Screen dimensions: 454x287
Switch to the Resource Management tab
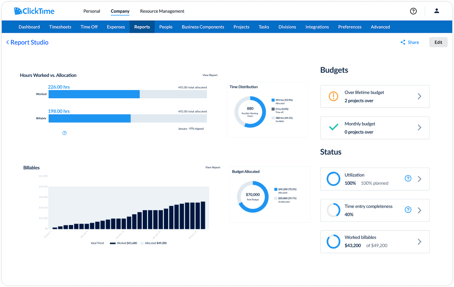[162, 11]
